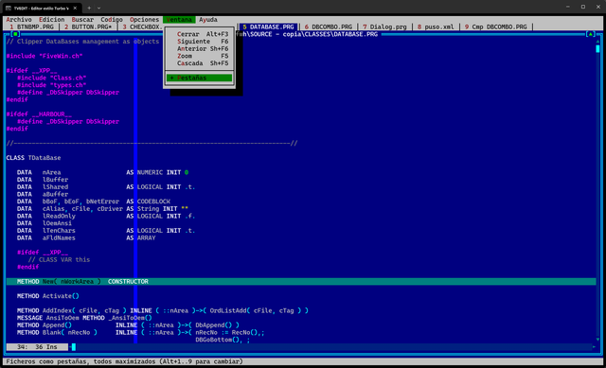Switch to the 2 BUTTON.PRG* tab
The height and width of the screenshot is (368, 606).
click(x=88, y=26)
